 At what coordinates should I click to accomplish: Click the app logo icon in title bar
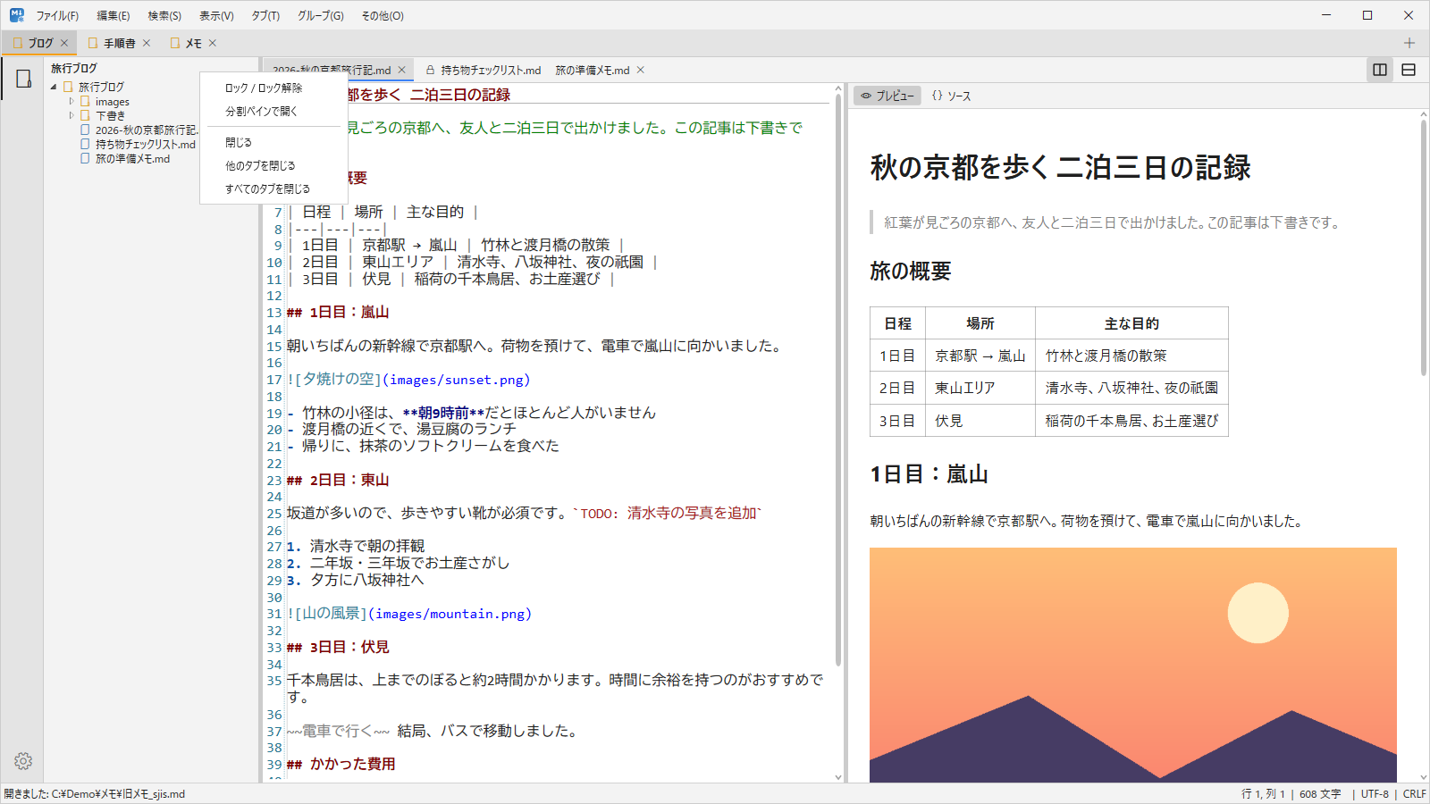coord(17,15)
